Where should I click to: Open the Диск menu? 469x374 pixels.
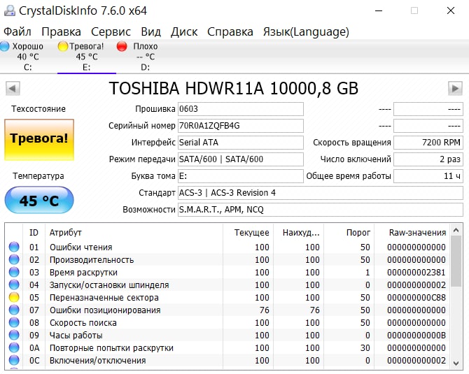pyautogui.click(x=184, y=31)
